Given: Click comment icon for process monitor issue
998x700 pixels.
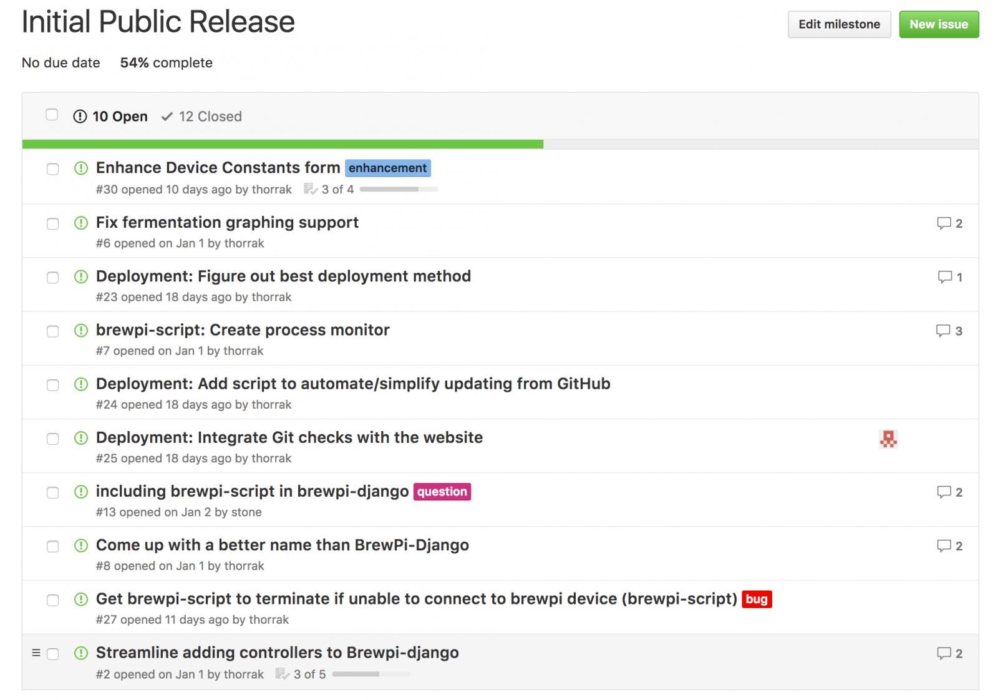Looking at the screenshot, I should click(943, 331).
